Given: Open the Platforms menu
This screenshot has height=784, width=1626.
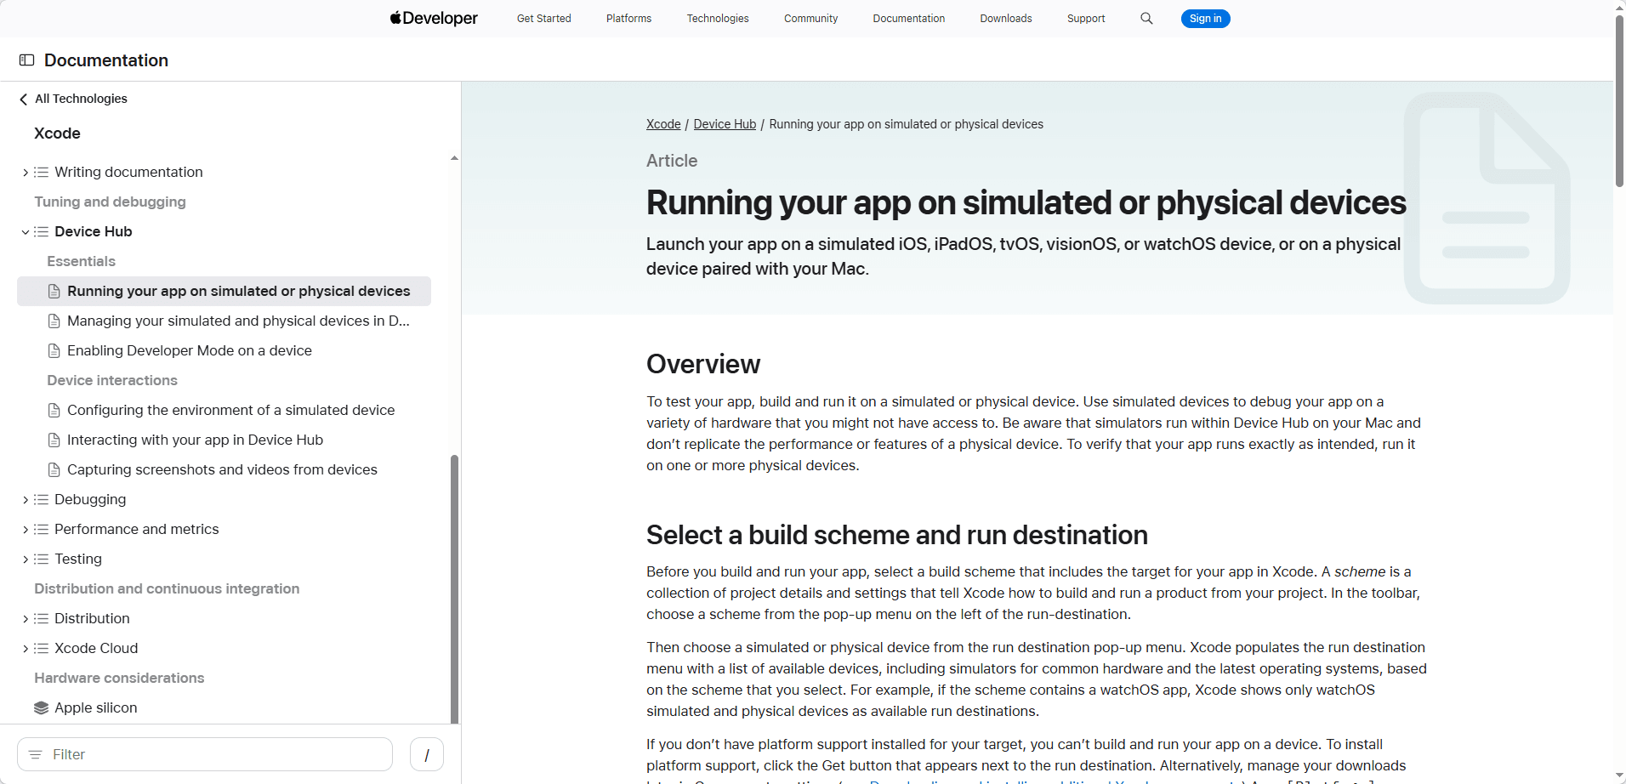Looking at the screenshot, I should point(628,19).
